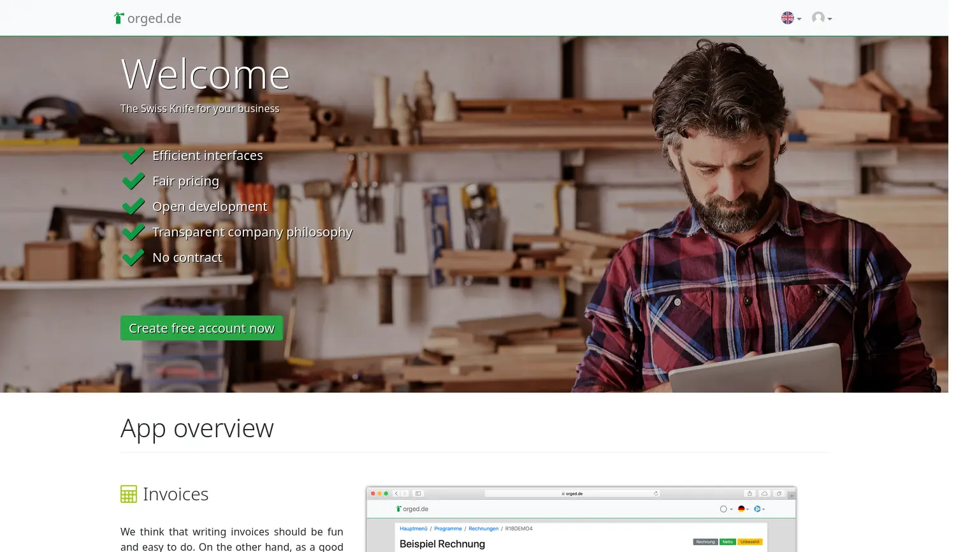This screenshot has height=552, width=956.
Task: Click the green Invoices calculator icon
Action: 129,494
